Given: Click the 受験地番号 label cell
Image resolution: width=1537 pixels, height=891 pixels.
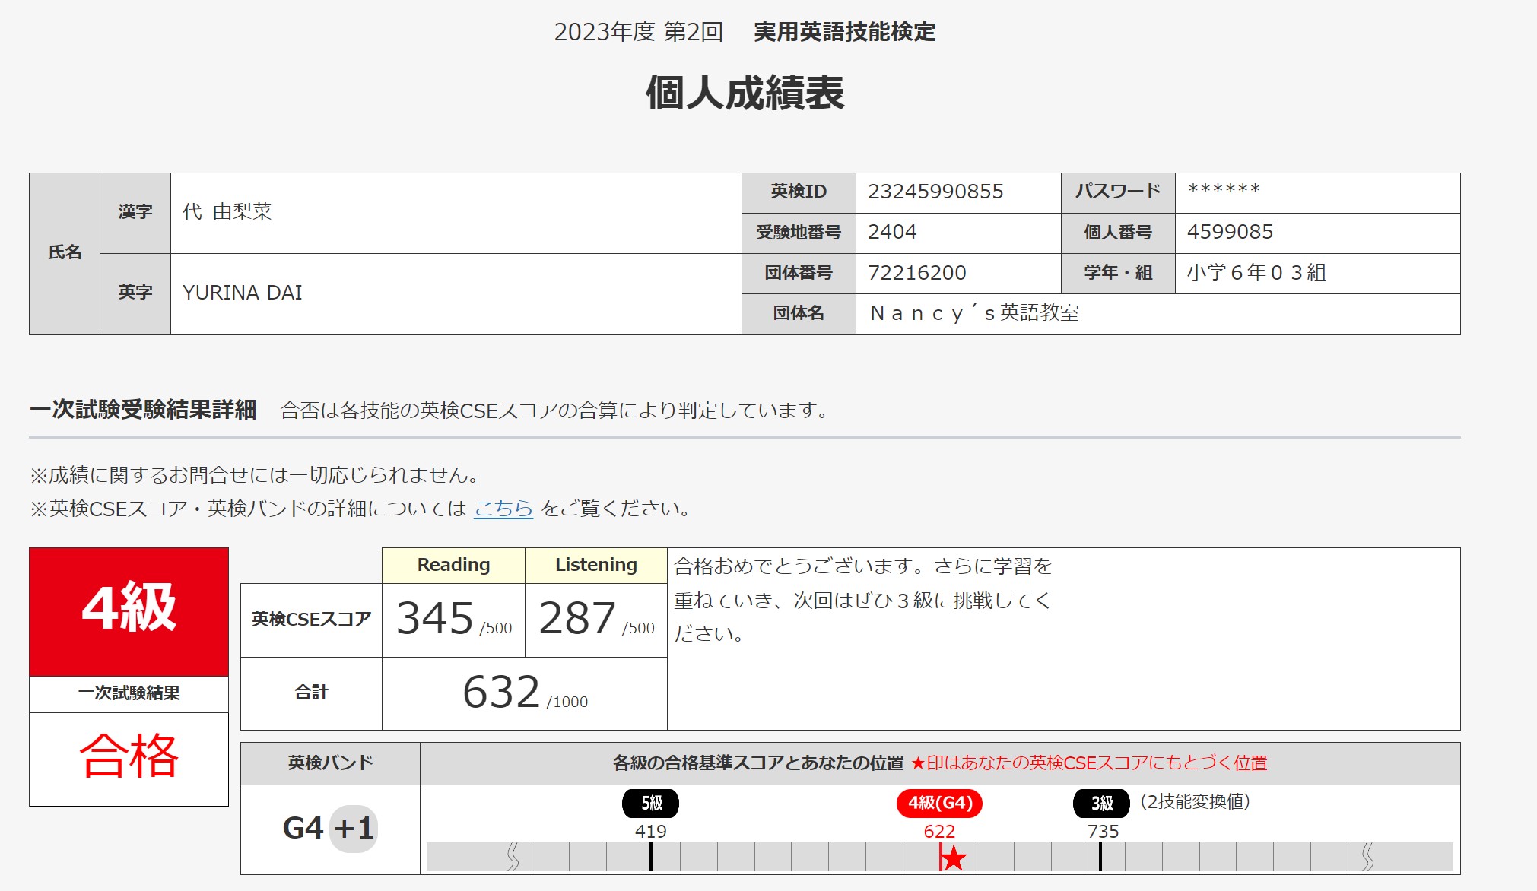Looking at the screenshot, I should pyautogui.click(x=799, y=233).
